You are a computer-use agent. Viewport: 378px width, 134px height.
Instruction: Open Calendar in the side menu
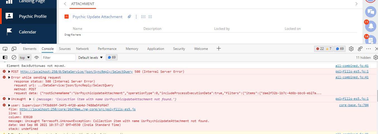click(x=28, y=32)
